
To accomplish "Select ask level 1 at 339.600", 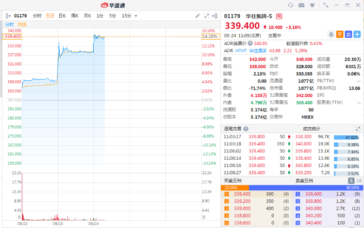I will [328, 194].
